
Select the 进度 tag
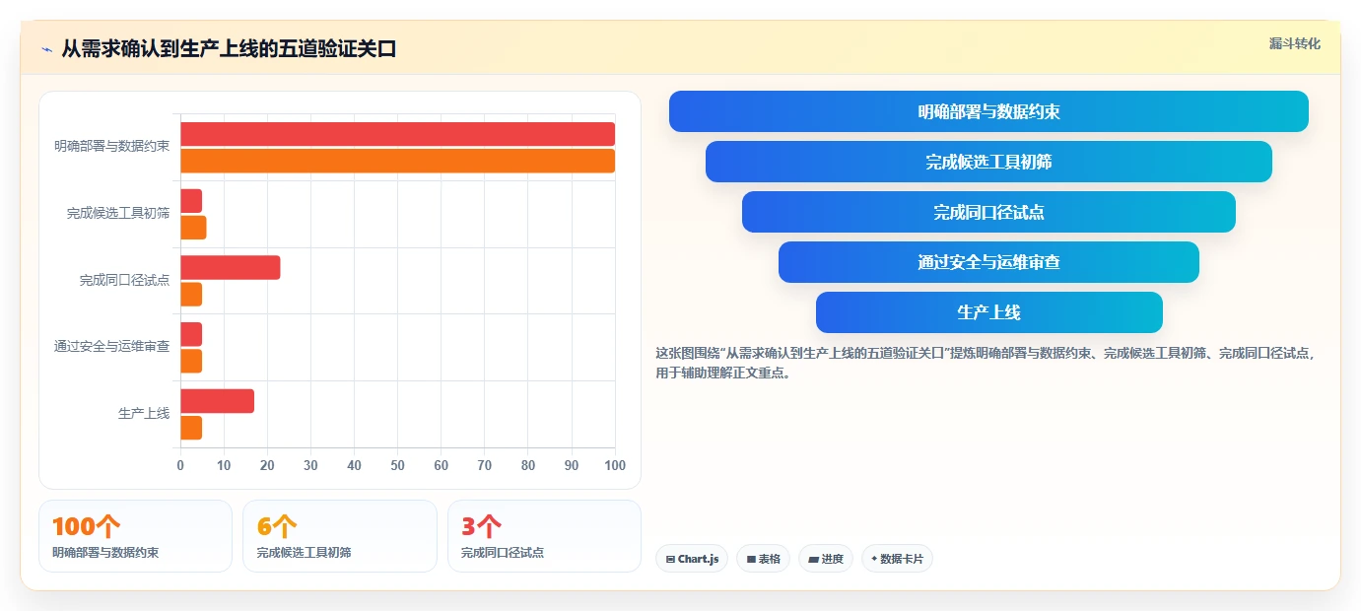tap(826, 559)
